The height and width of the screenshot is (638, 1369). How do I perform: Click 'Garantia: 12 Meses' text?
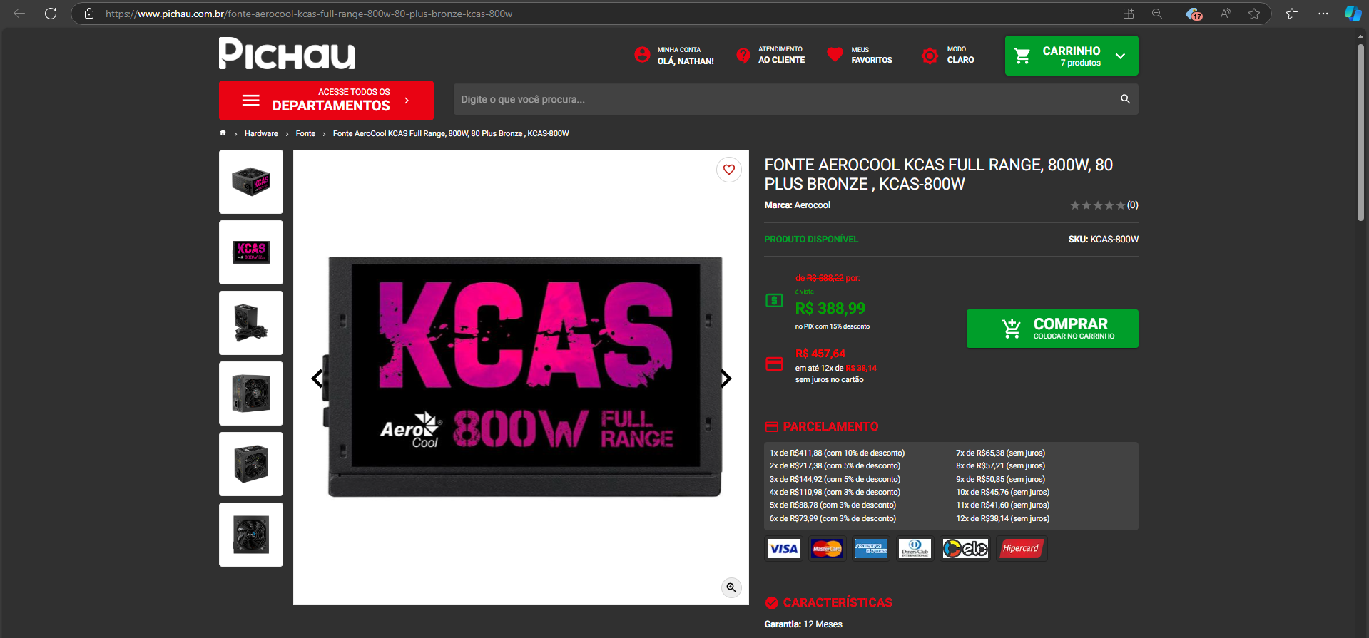[803, 624]
